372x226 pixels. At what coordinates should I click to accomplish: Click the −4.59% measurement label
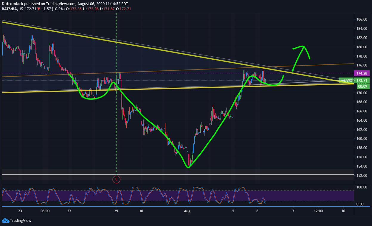346,81
